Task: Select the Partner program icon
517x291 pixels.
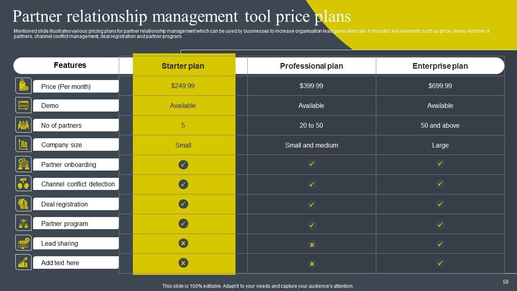Action: pos(23,223)
